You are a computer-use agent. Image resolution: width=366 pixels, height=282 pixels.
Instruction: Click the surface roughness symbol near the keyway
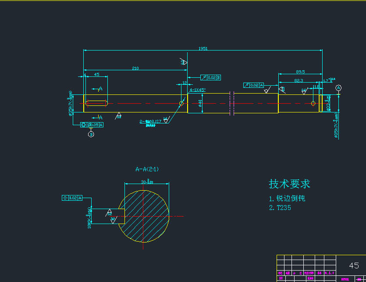(x=119, y=115)
